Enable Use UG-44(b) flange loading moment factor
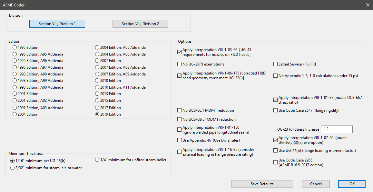Viewport: 373px width, 192px height. [x=275, y=151]
